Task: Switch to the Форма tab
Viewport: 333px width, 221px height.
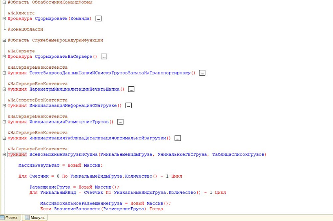Action: coord(10,217)
